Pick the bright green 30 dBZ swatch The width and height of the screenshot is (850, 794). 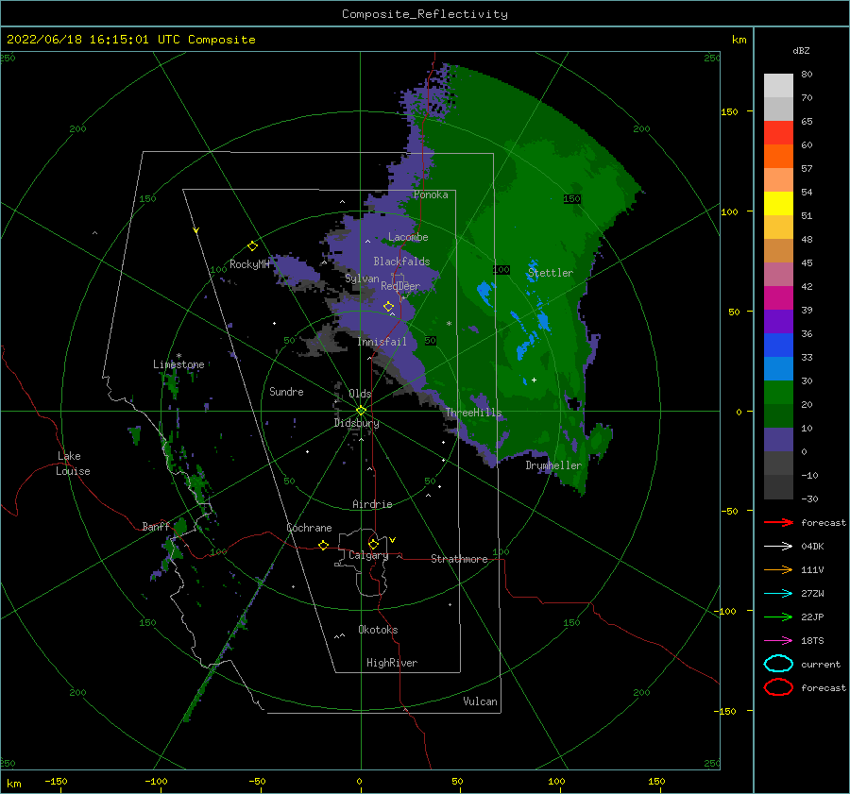(778, 393)
